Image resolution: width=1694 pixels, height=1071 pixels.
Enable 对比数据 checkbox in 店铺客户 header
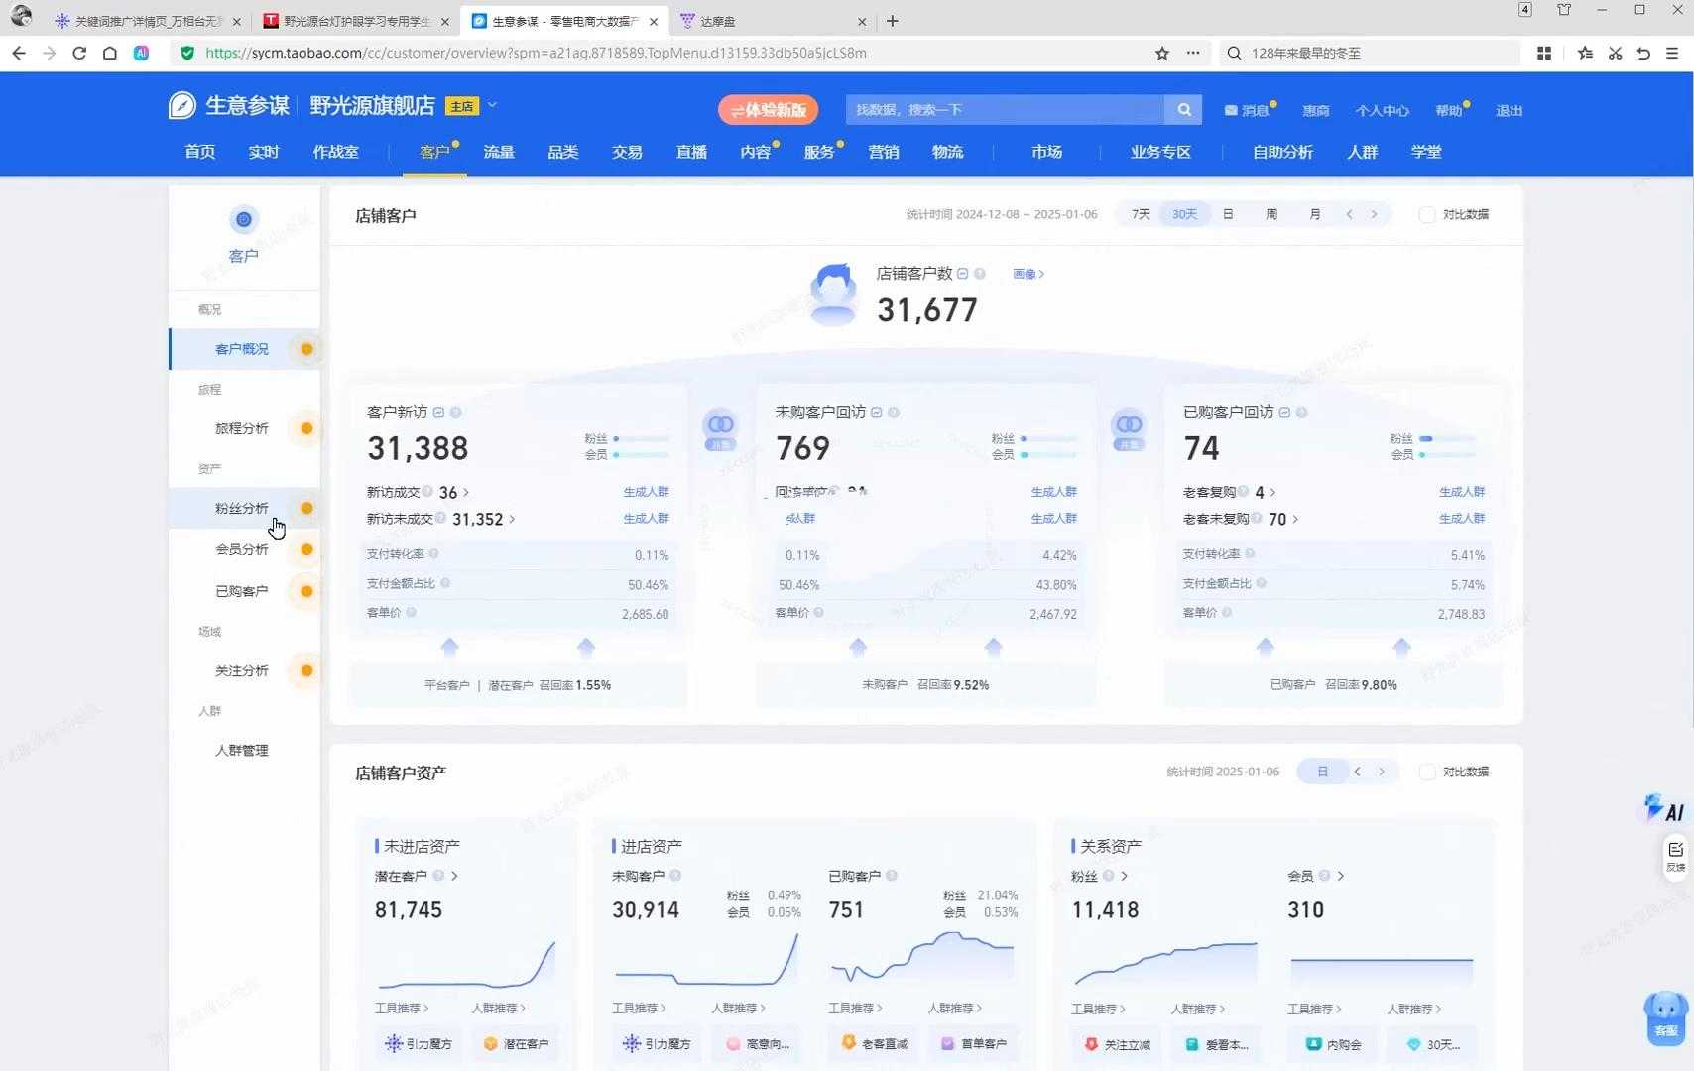tap(1427, 214)
